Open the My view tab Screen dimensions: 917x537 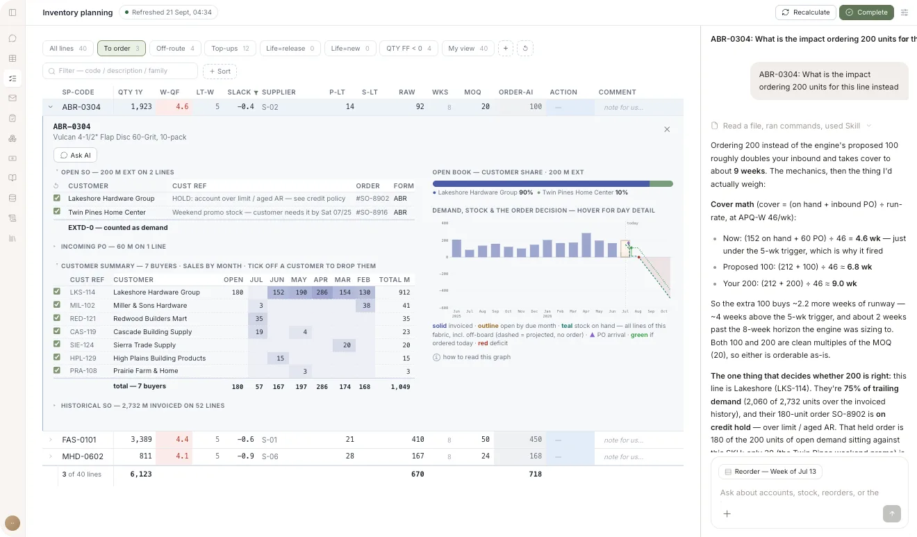pos(468,49)
